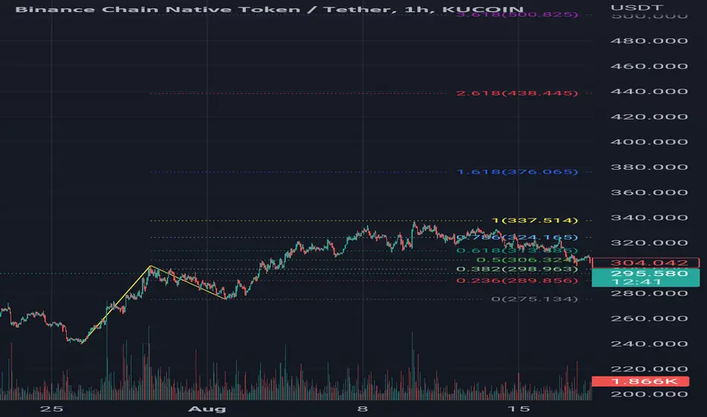The height and width of the screenshot is (417, 707).
Task: Click the 25 date label on time axis
Action: 52,409
